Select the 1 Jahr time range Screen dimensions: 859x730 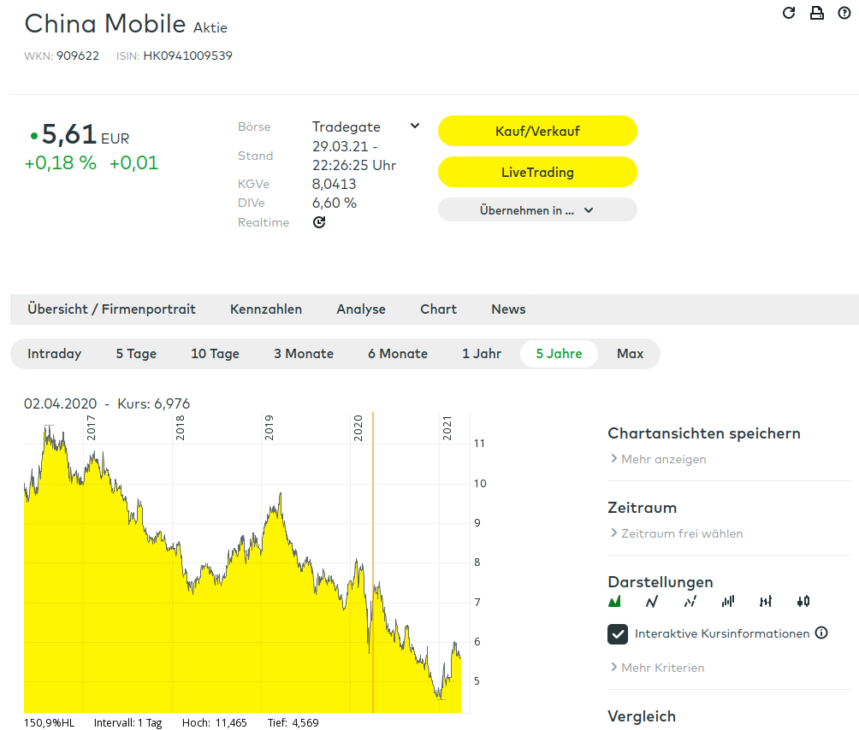pyautogui.click(x=482, y=354)
